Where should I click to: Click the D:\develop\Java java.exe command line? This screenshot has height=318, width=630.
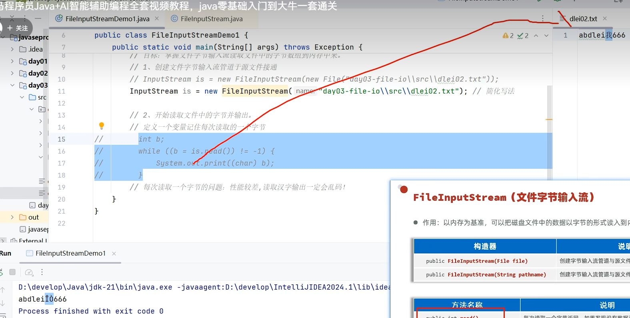(204, 287)
